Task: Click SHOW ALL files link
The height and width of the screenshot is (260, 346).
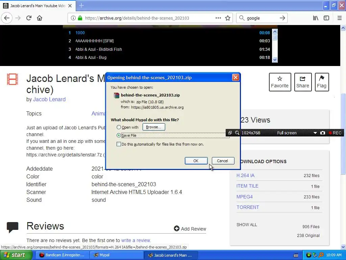Action: (x=247, y=225)
